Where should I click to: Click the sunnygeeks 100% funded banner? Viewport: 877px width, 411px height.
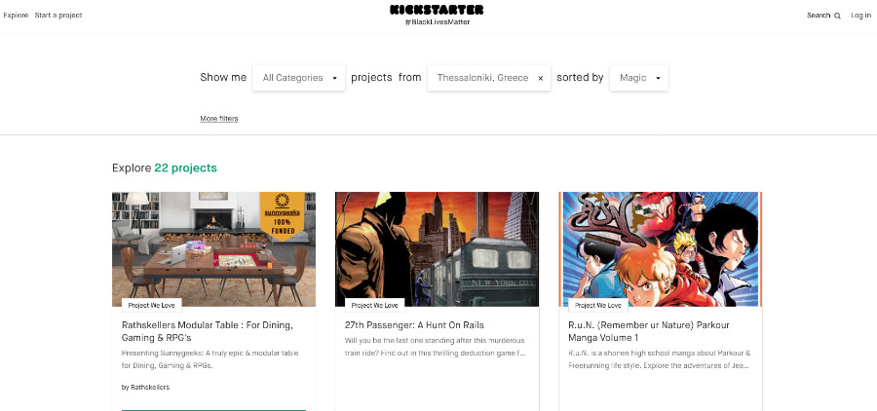point(282,216)
